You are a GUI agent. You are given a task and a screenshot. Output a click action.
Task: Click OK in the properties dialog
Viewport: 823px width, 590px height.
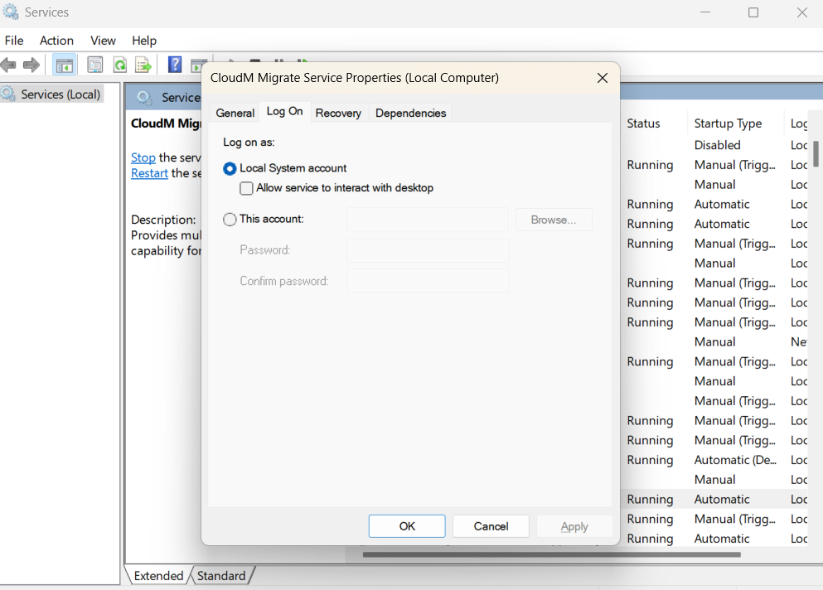(x=407, y=526)
